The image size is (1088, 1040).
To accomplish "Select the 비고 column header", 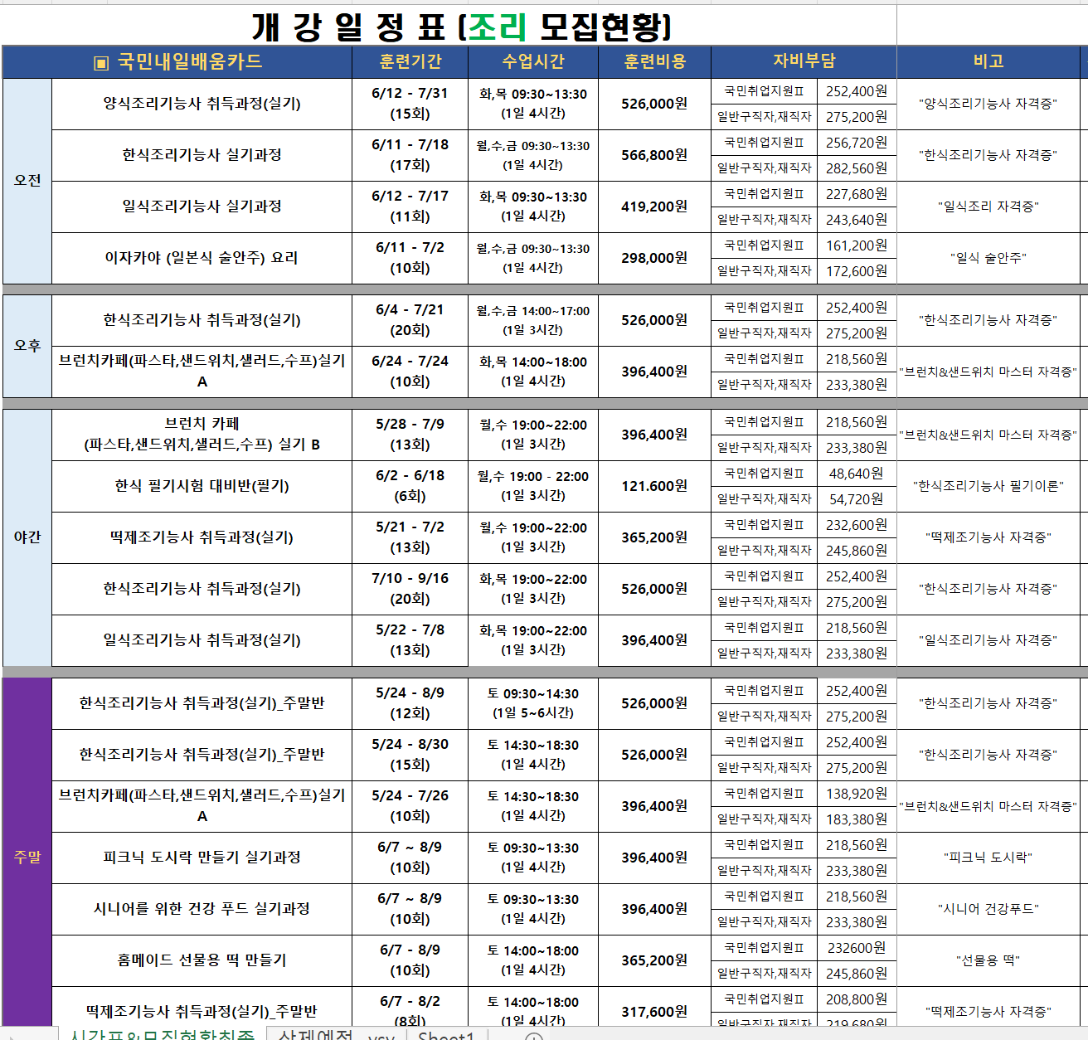I will point(988,61).
